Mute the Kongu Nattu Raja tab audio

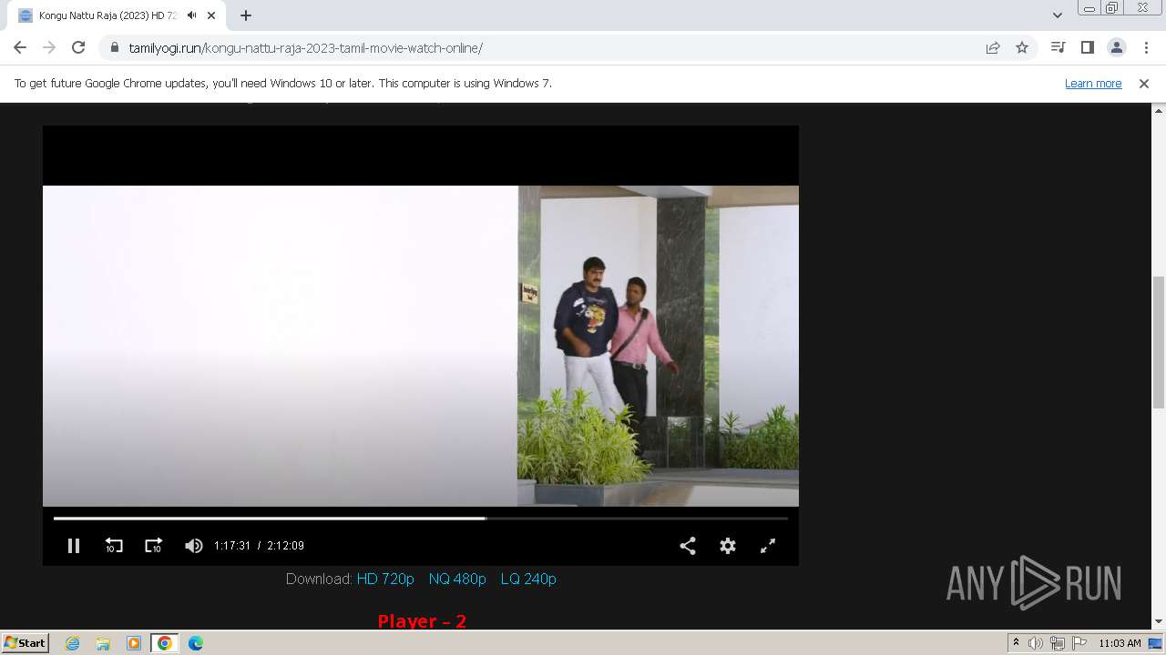[191, 15]
